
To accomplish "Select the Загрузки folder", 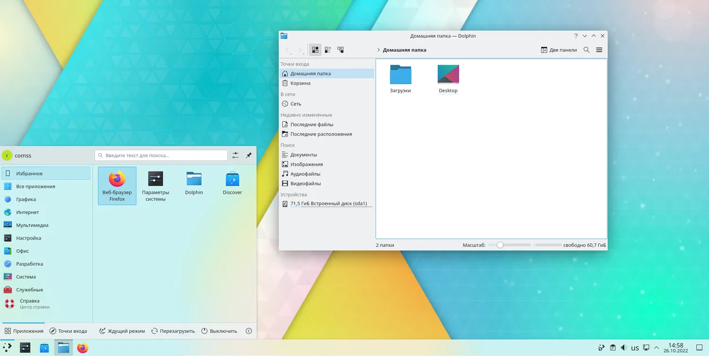I will coord(400,79).
